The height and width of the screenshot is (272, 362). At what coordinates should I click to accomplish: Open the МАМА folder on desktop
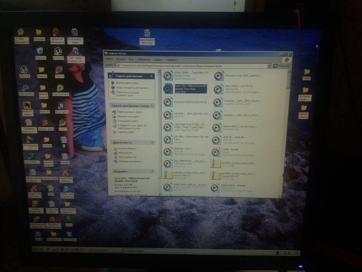click(307, 75)
